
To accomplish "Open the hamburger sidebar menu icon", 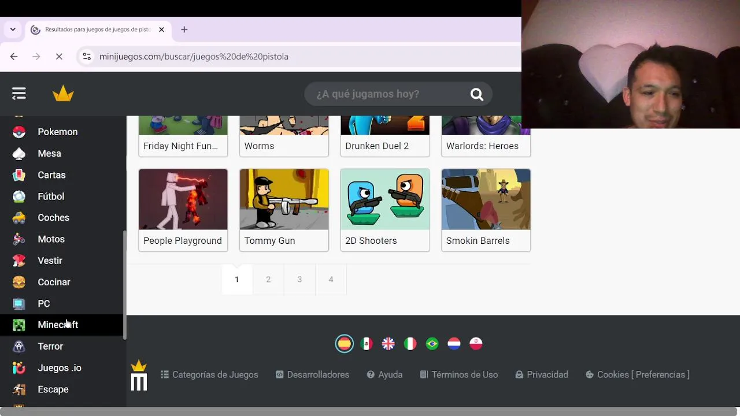I will (18, 94).
